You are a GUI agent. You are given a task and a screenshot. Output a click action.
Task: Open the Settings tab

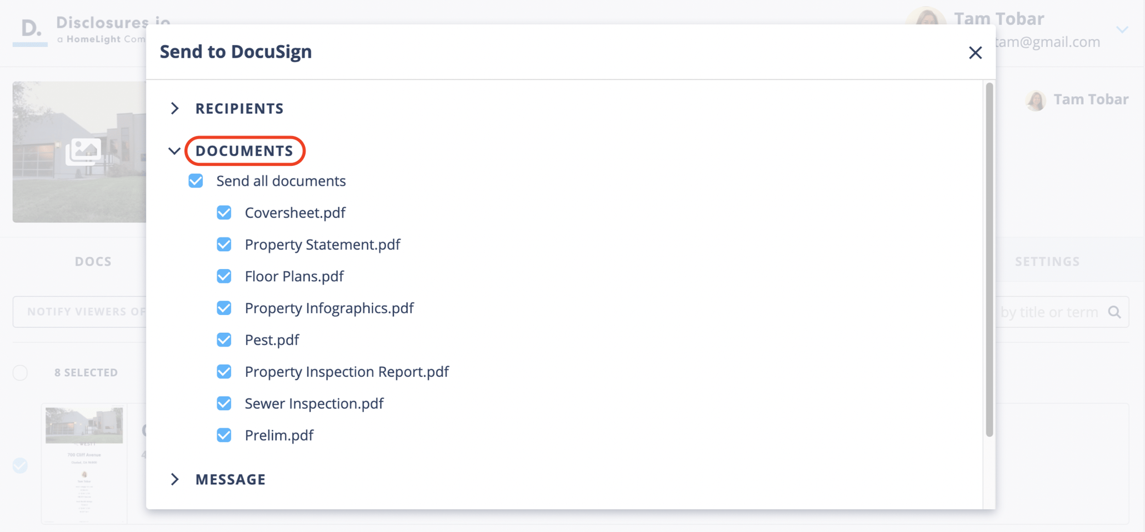coord(1047,261)
